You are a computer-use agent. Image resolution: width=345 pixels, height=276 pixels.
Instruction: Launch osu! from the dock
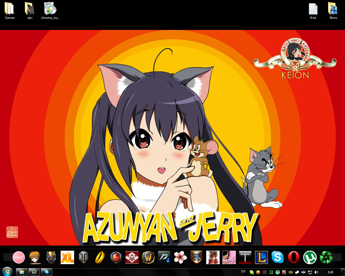18,257
